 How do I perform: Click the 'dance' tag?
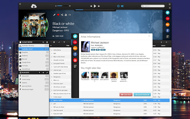[x=103, y=50]
